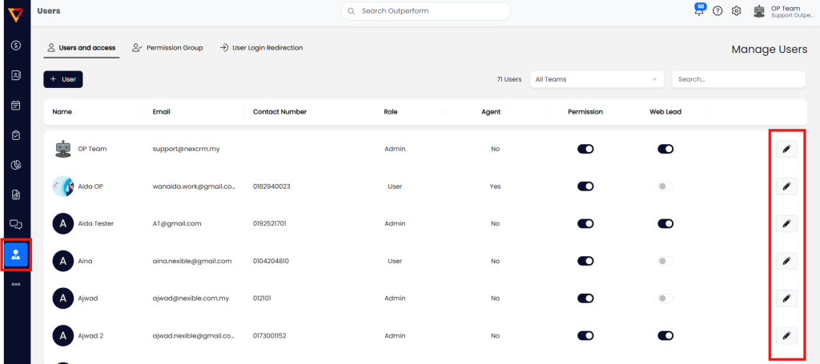Enable Web Lead for Aina
This screenshot has height=364, width=820.
[665, 261]
